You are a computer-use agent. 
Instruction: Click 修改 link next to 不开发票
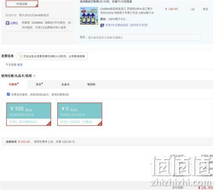(20, 65)
